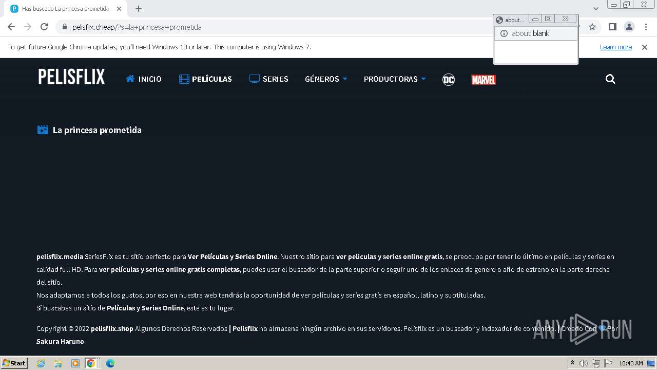Maximize the about:blank popup window
657x370 pixels.
[548, 19]
